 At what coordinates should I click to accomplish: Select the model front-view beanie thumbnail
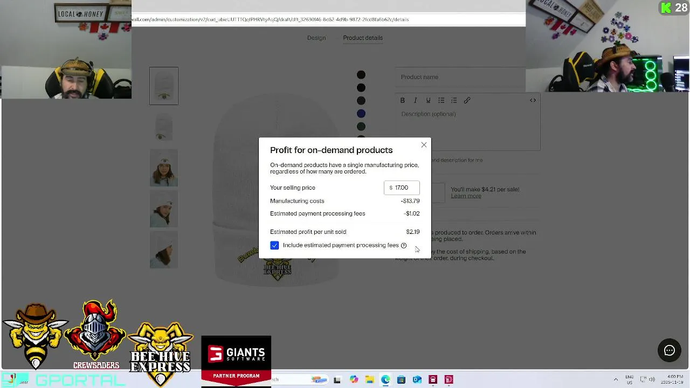[x=164, y=168]
